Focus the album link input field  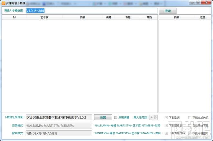coord(92,11)
